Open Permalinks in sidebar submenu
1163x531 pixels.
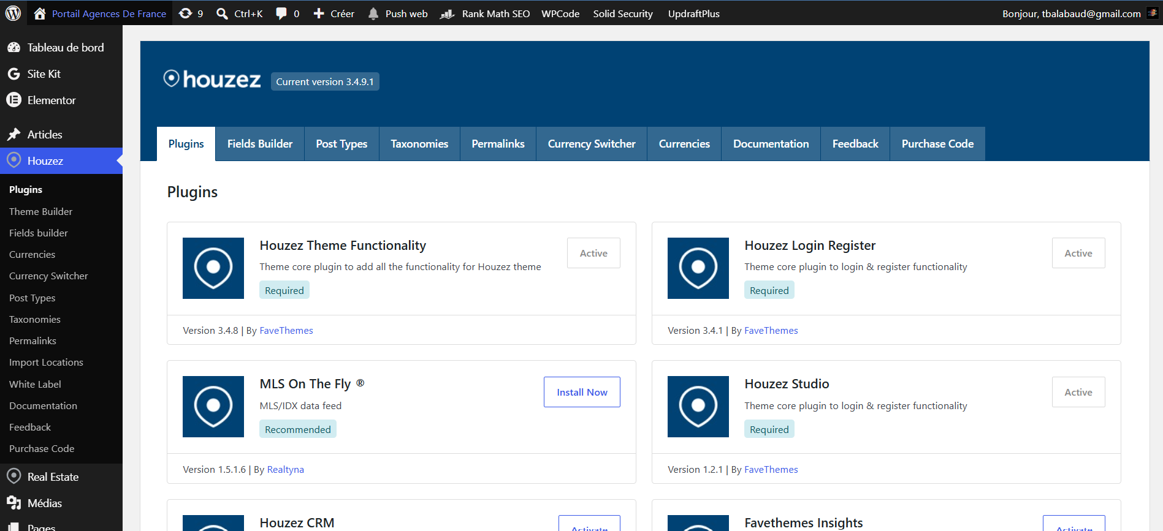[32, 341]
